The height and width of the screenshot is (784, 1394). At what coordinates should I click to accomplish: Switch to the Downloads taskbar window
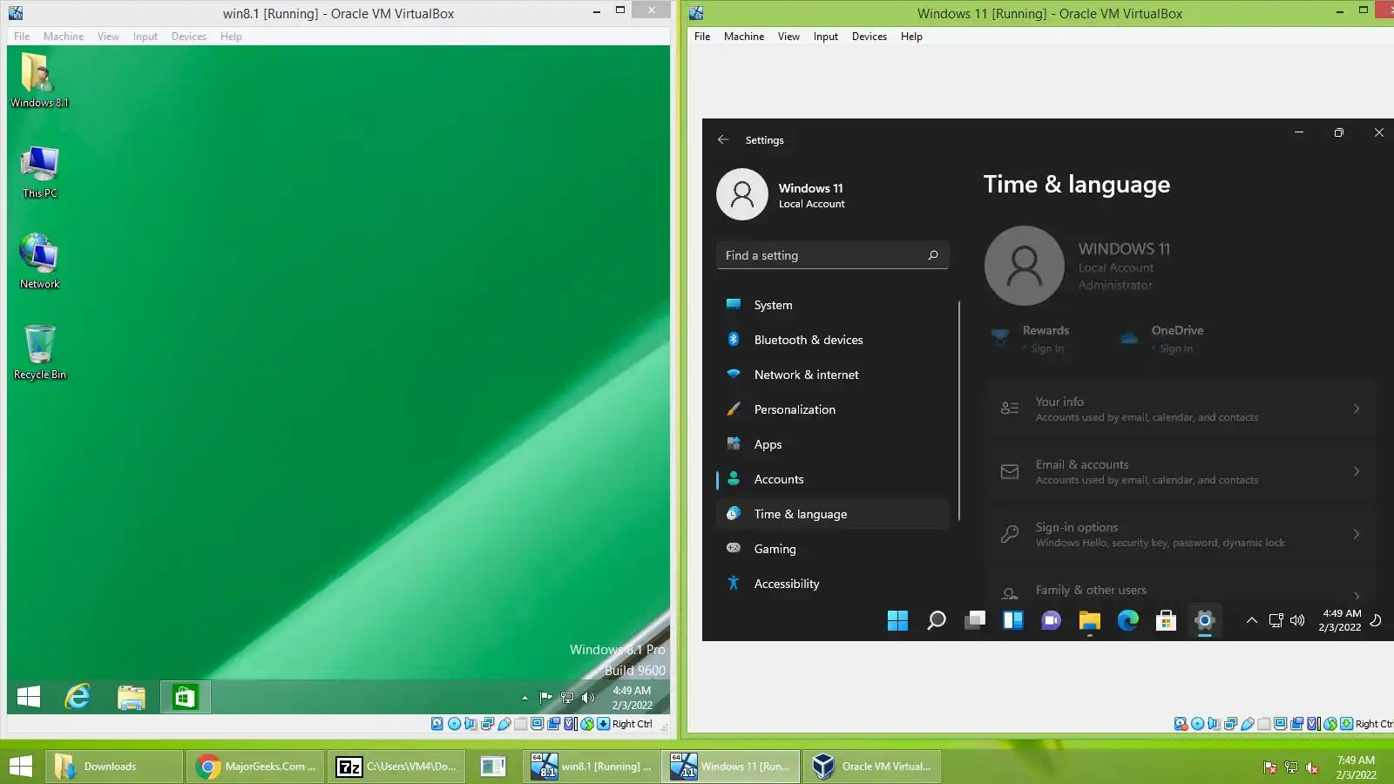pos(114,767)
